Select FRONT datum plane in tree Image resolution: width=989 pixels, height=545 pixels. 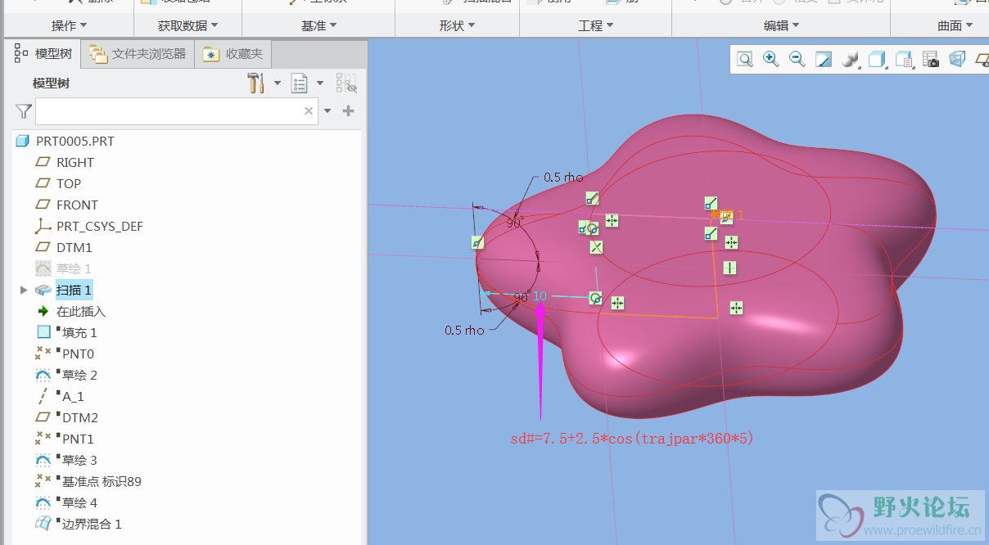pos(77,205)
